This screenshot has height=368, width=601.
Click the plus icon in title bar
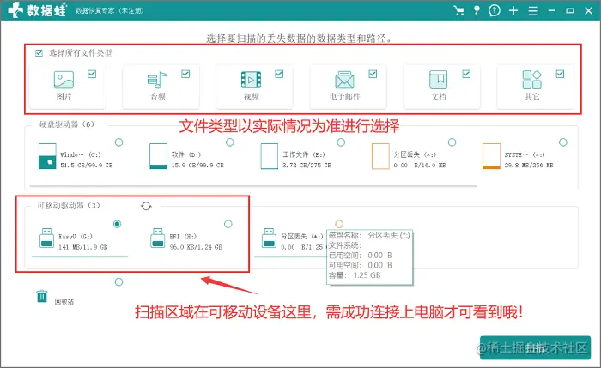coord(513,10)
